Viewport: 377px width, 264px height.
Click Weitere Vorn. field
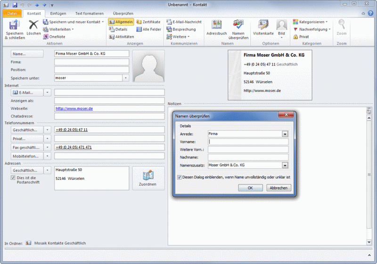[x=248, y=150]
